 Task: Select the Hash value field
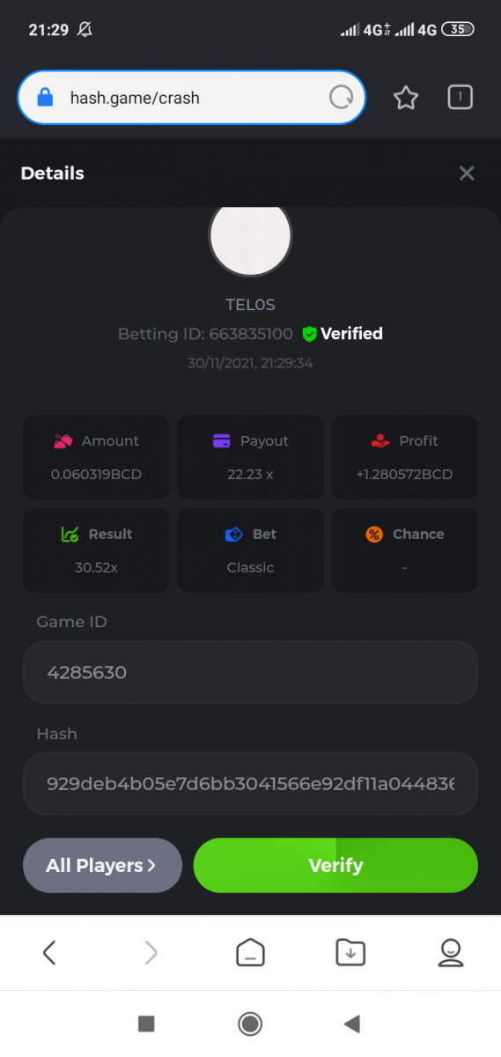click(250, 783)
